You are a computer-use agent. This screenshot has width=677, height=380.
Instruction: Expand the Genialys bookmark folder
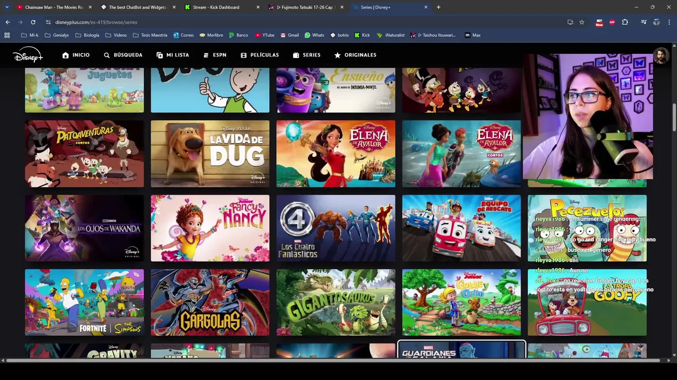coord(57,35)
